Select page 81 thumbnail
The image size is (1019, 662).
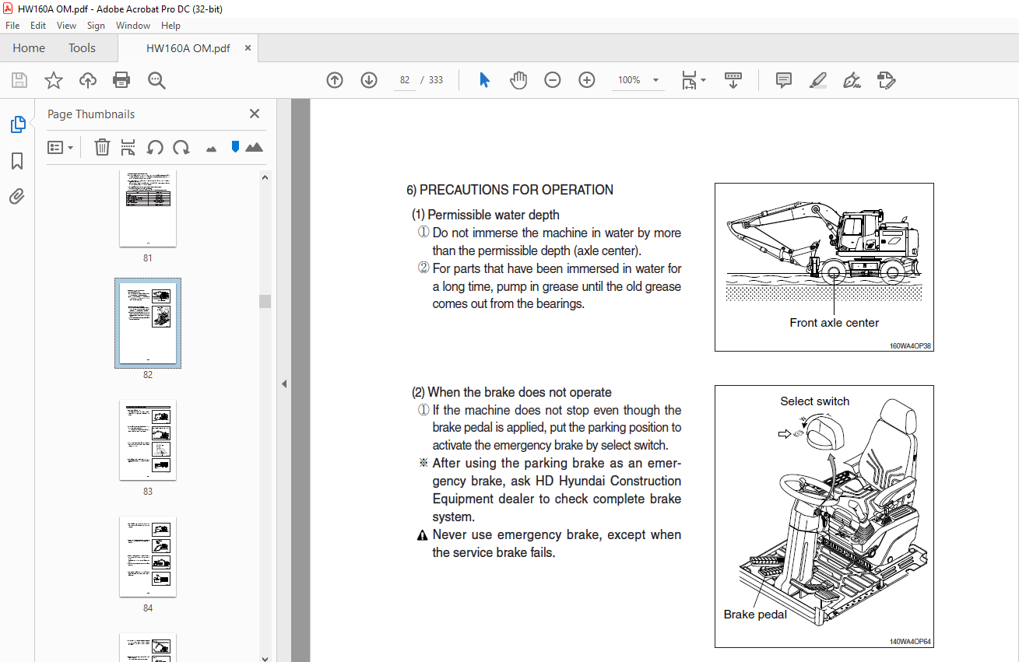[x=148, y=208]
